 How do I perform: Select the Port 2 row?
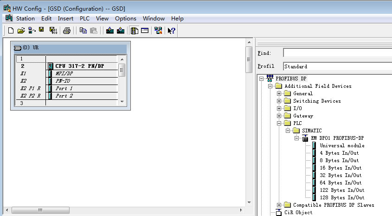click(x=67, y=96)
